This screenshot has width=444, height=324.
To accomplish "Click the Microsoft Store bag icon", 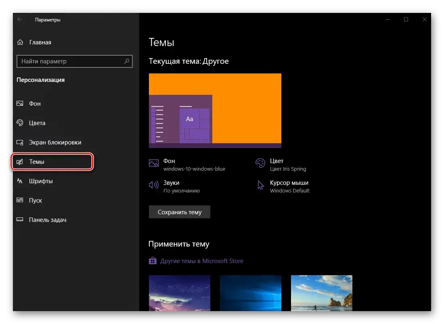I will coord(153,261).
